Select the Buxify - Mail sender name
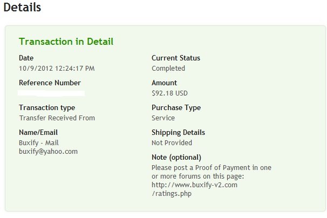The image size is (327, 218). 39,142
